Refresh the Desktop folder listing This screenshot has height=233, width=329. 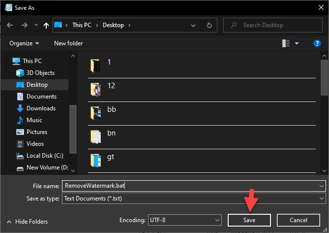(209, 25)
